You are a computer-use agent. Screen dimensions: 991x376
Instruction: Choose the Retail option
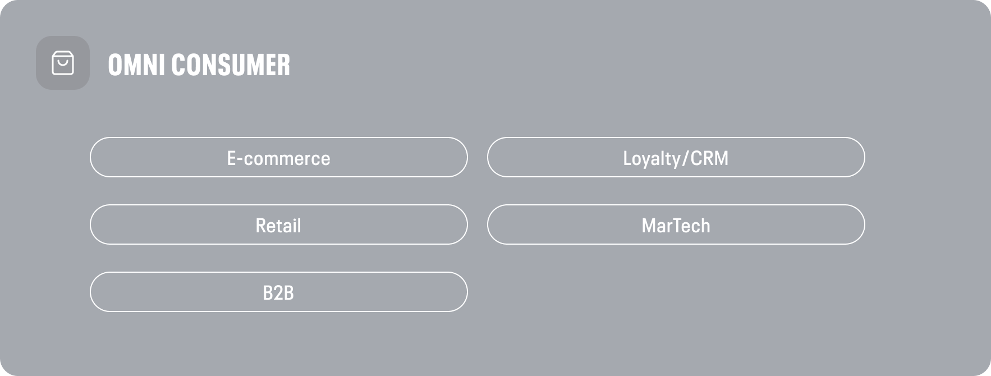278,224
